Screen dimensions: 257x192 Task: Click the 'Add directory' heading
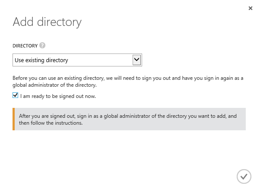(x=47, y=22)
